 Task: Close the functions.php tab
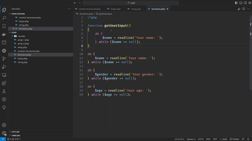click(x=167, y=9)
